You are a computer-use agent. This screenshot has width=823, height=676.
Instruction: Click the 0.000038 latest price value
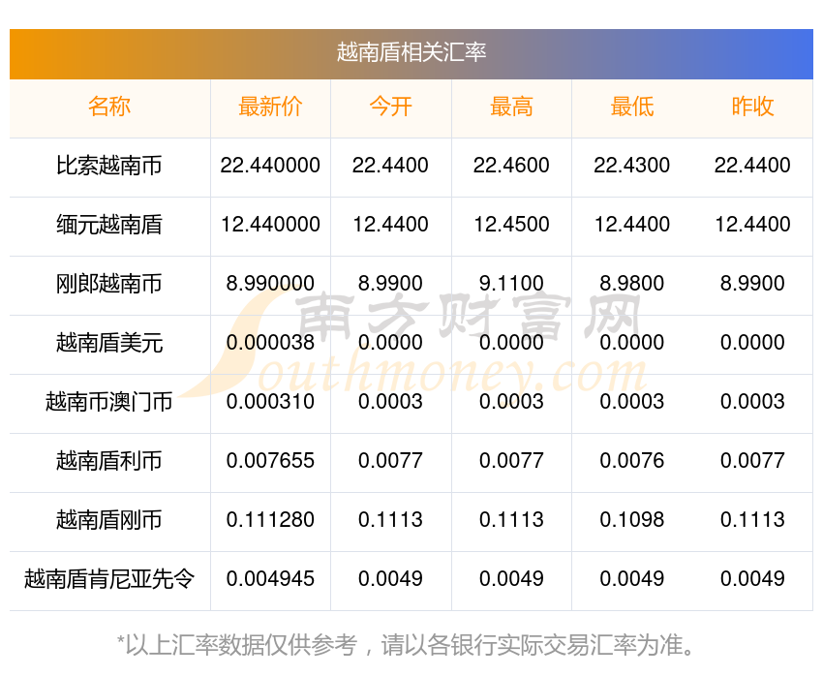(x=270, y=342)
